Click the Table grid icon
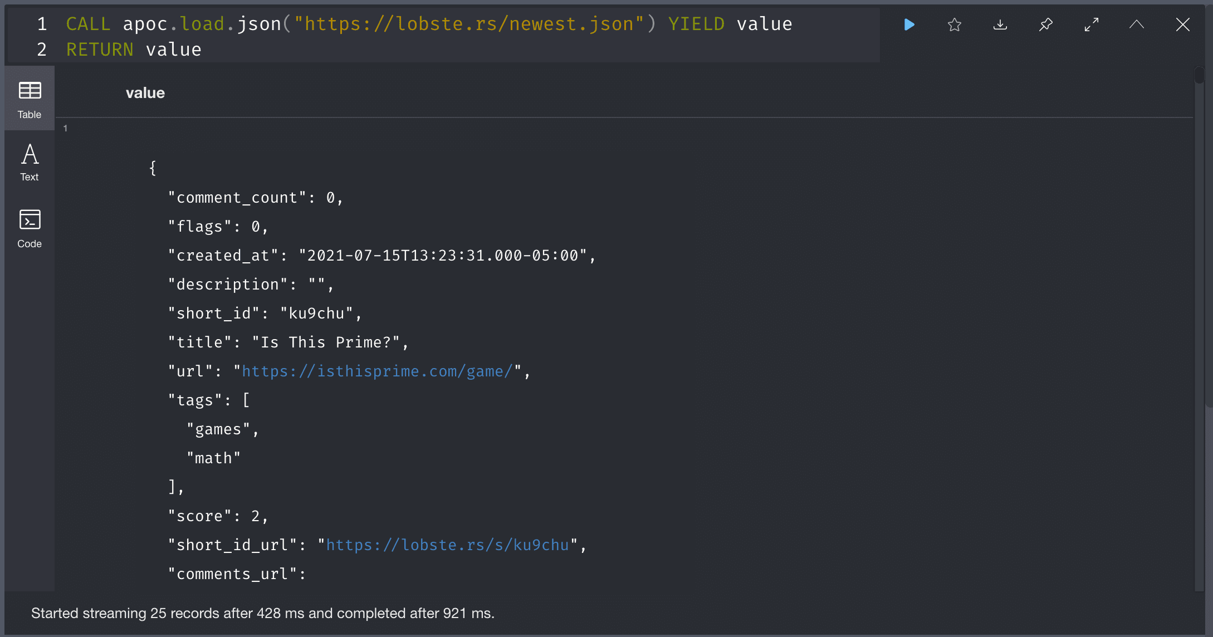The height and width of the screenshot is (637, 1213). (x=30, y=90)
